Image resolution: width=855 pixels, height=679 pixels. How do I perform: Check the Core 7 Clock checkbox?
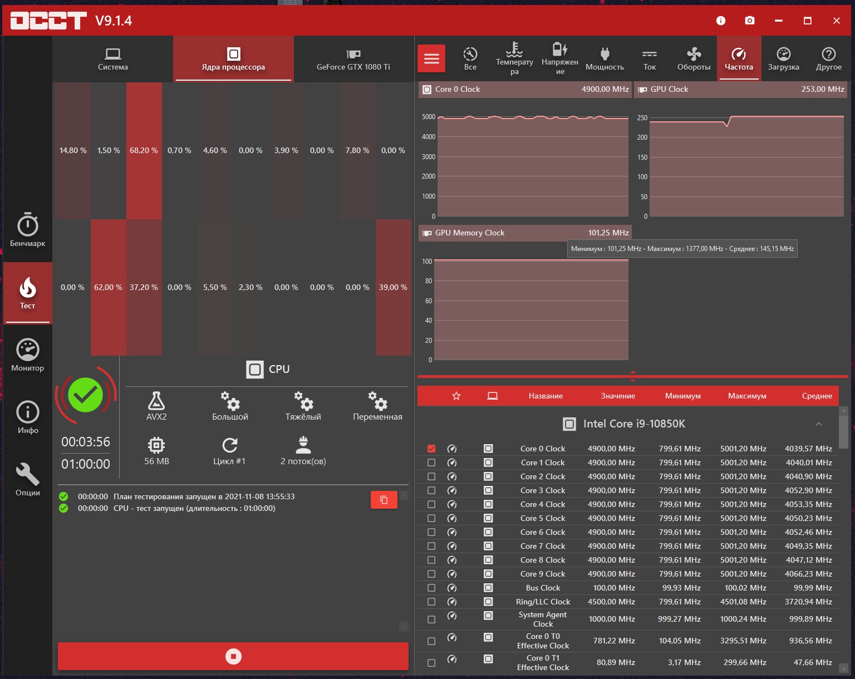431,546
